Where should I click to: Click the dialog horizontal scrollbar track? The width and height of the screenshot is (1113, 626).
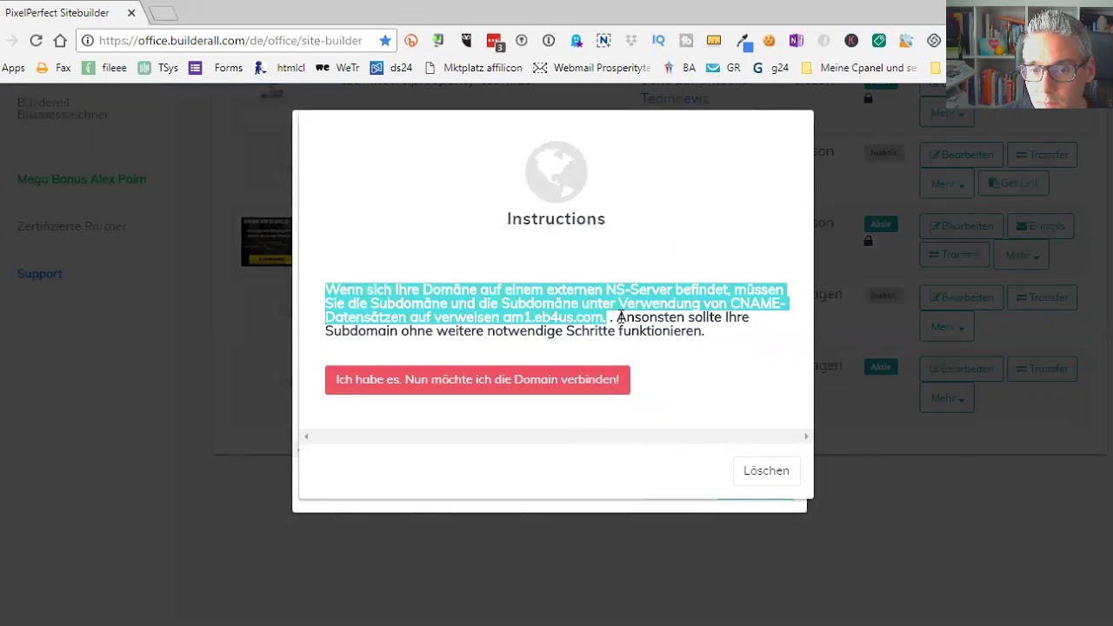tap(556, 436)
